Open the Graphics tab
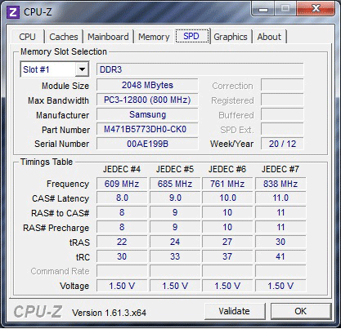Image resolution: width=341 pixels, height=329 pixels. click(231, 37)
